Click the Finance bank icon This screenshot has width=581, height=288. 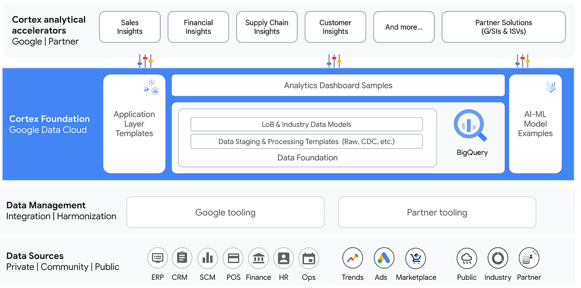tap(258, 258)
